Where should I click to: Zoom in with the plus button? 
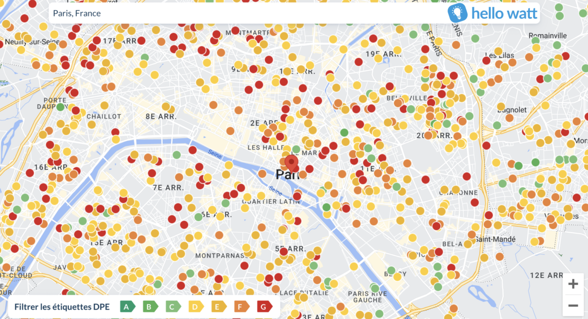573,283
